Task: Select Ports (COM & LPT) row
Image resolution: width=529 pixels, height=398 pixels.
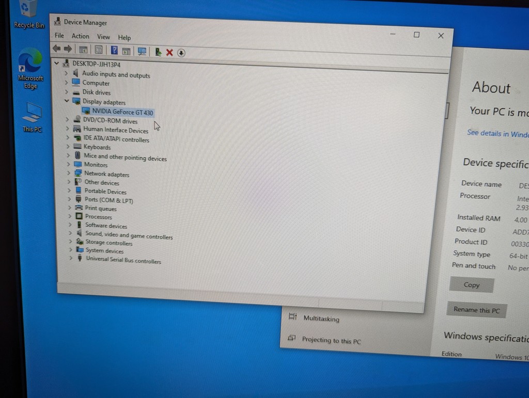Action: [109, 200]
